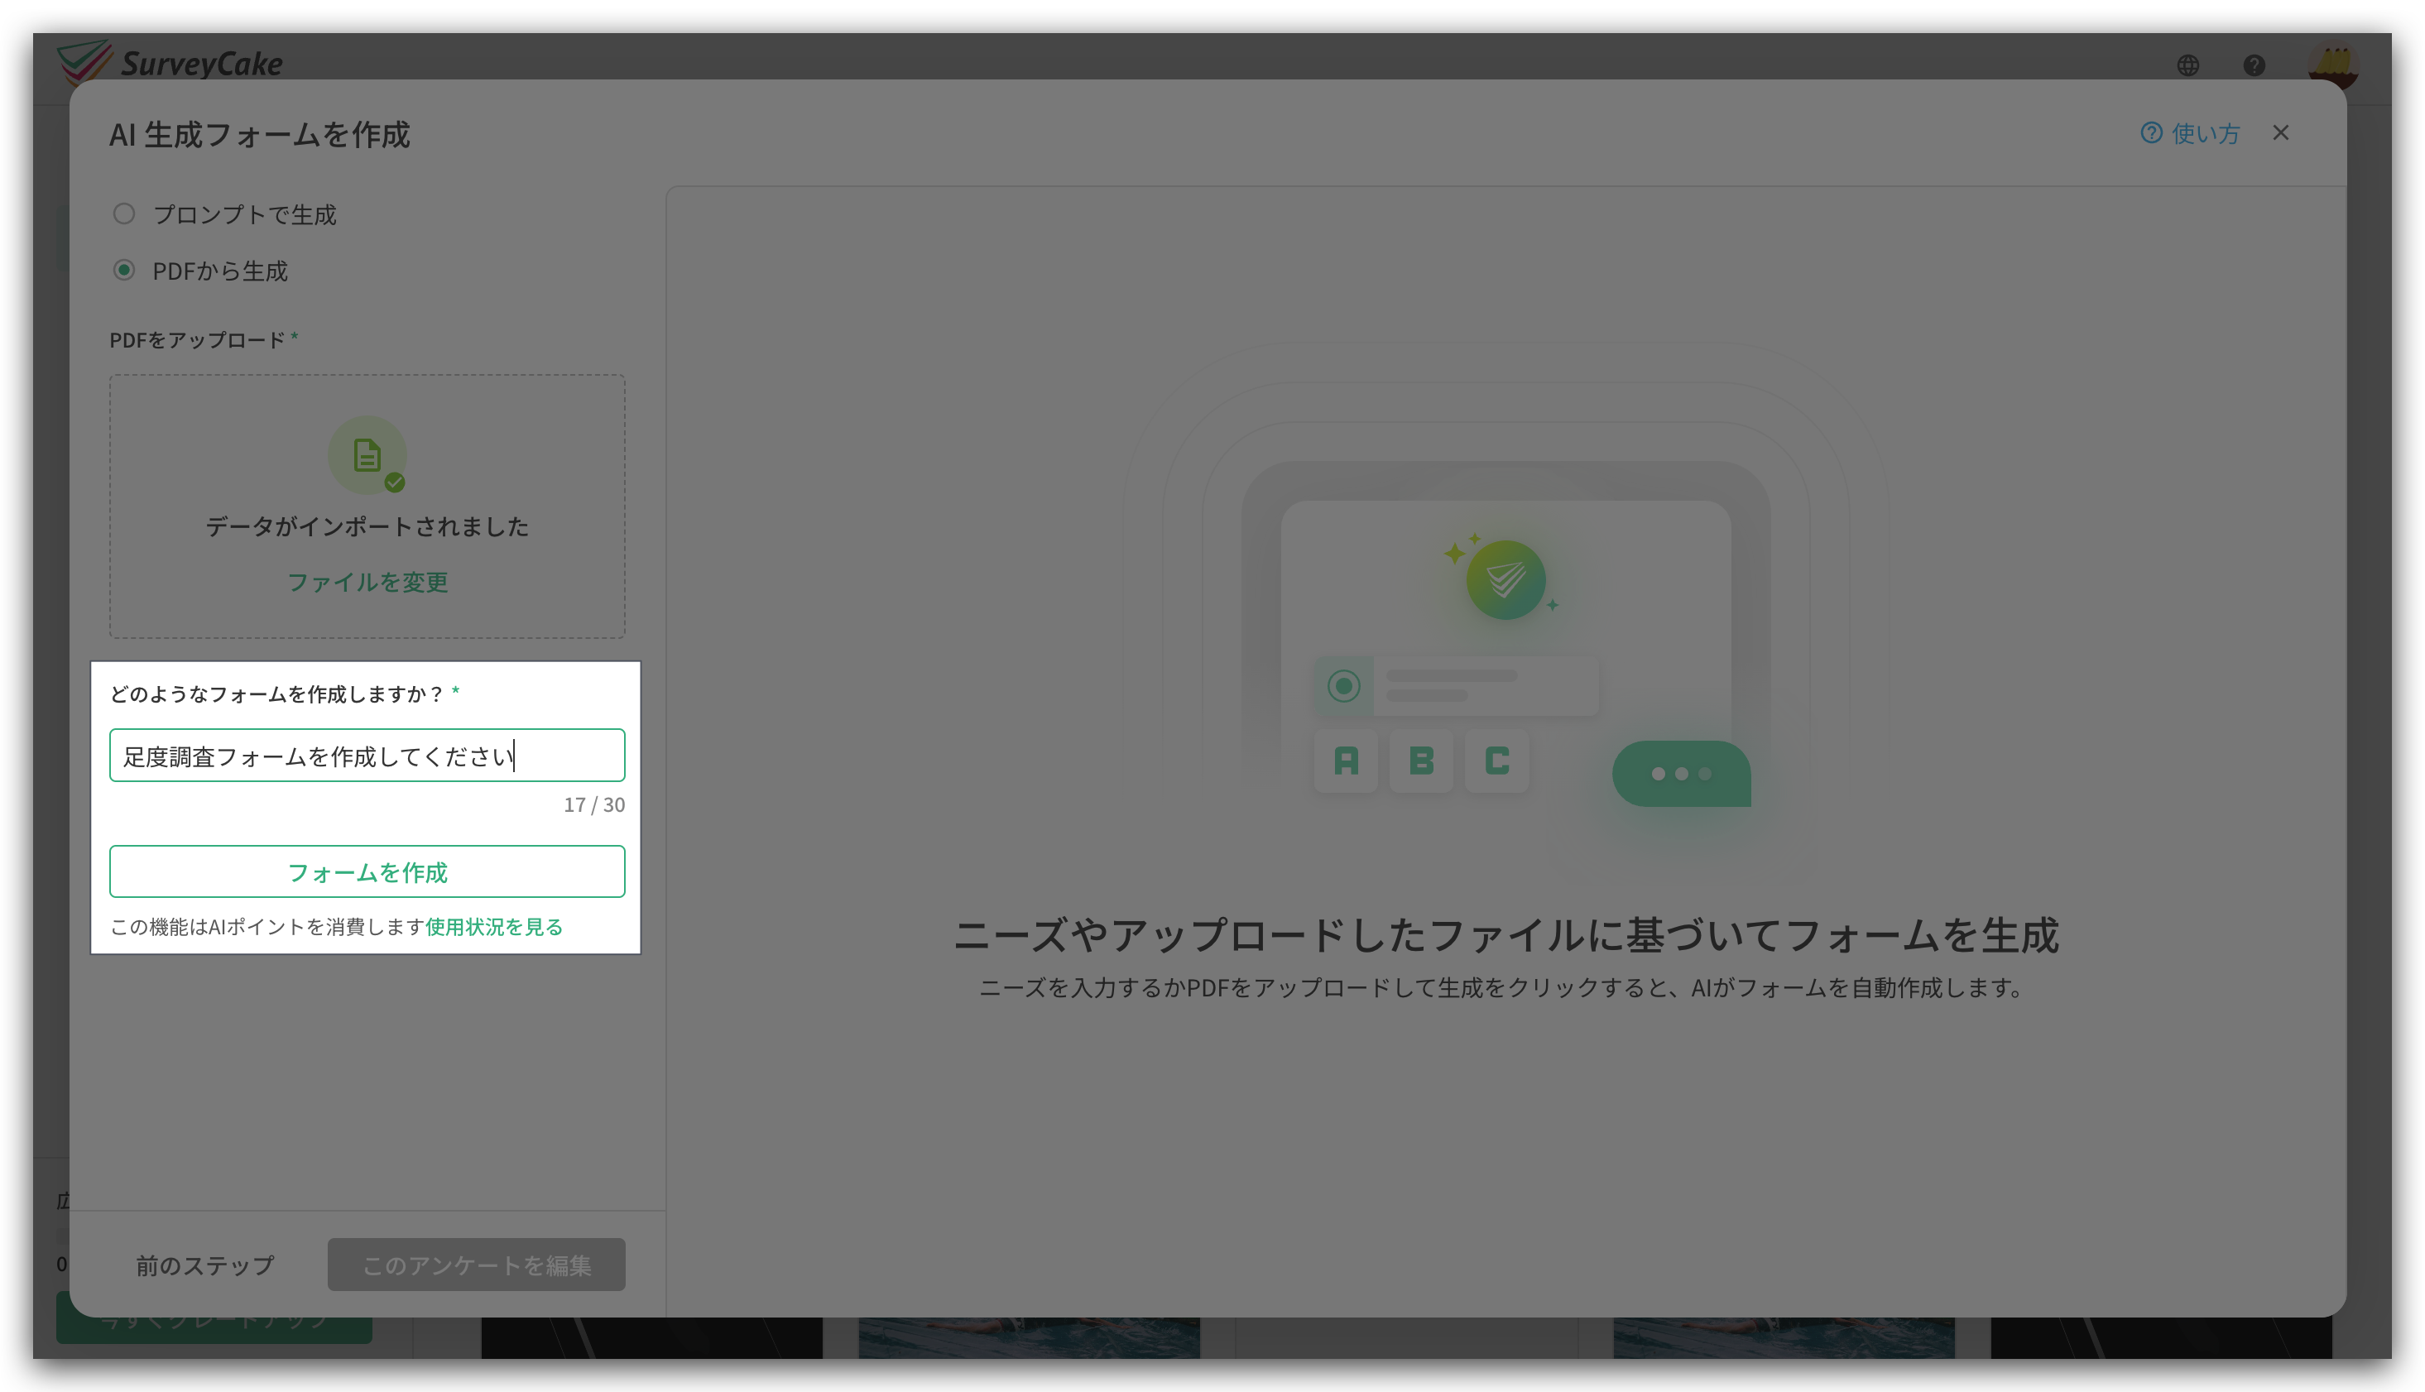
Task: Click the ニーズを入力するかPDF description text
Action: (1501, 987)
